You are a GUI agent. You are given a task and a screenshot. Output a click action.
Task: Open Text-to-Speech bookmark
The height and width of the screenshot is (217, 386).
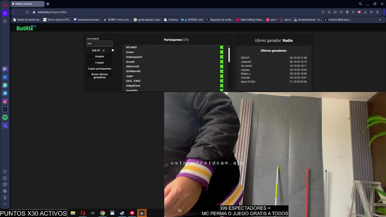[x=57, y=20]
